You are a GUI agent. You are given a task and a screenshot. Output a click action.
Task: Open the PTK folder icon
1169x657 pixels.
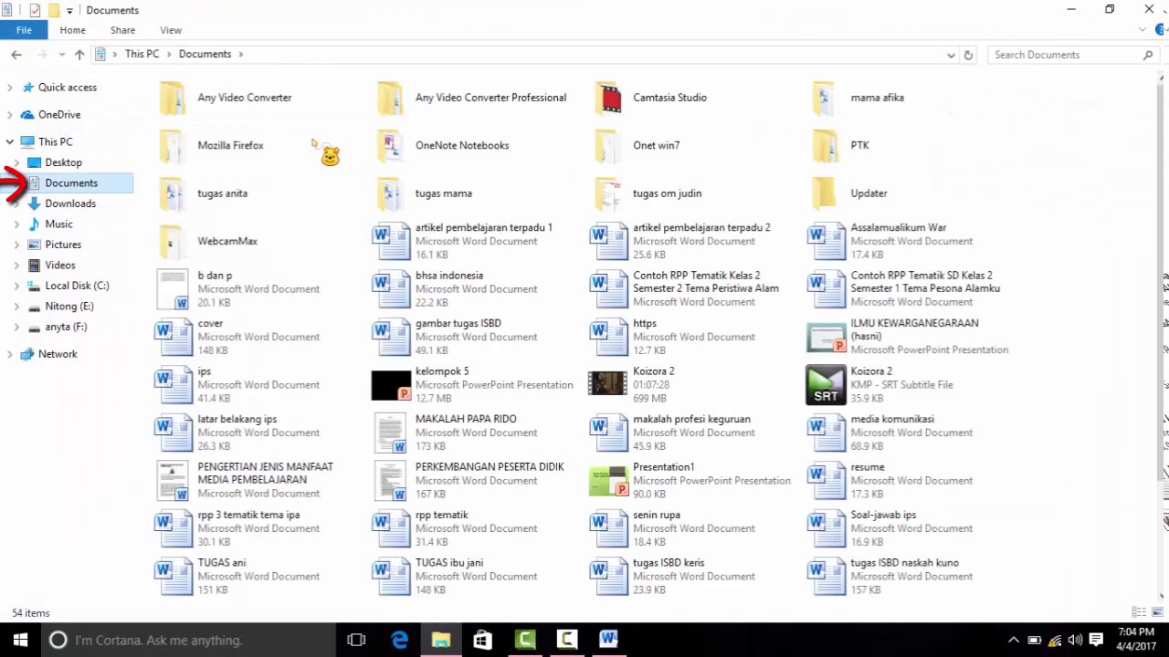point(826,146)
